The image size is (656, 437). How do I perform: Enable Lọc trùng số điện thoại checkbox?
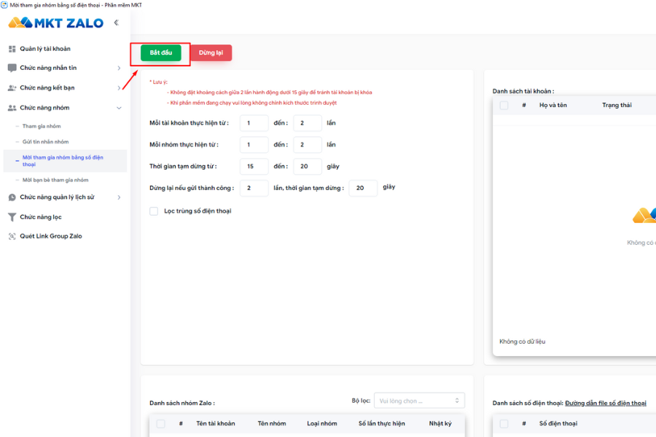click(154, 211)
